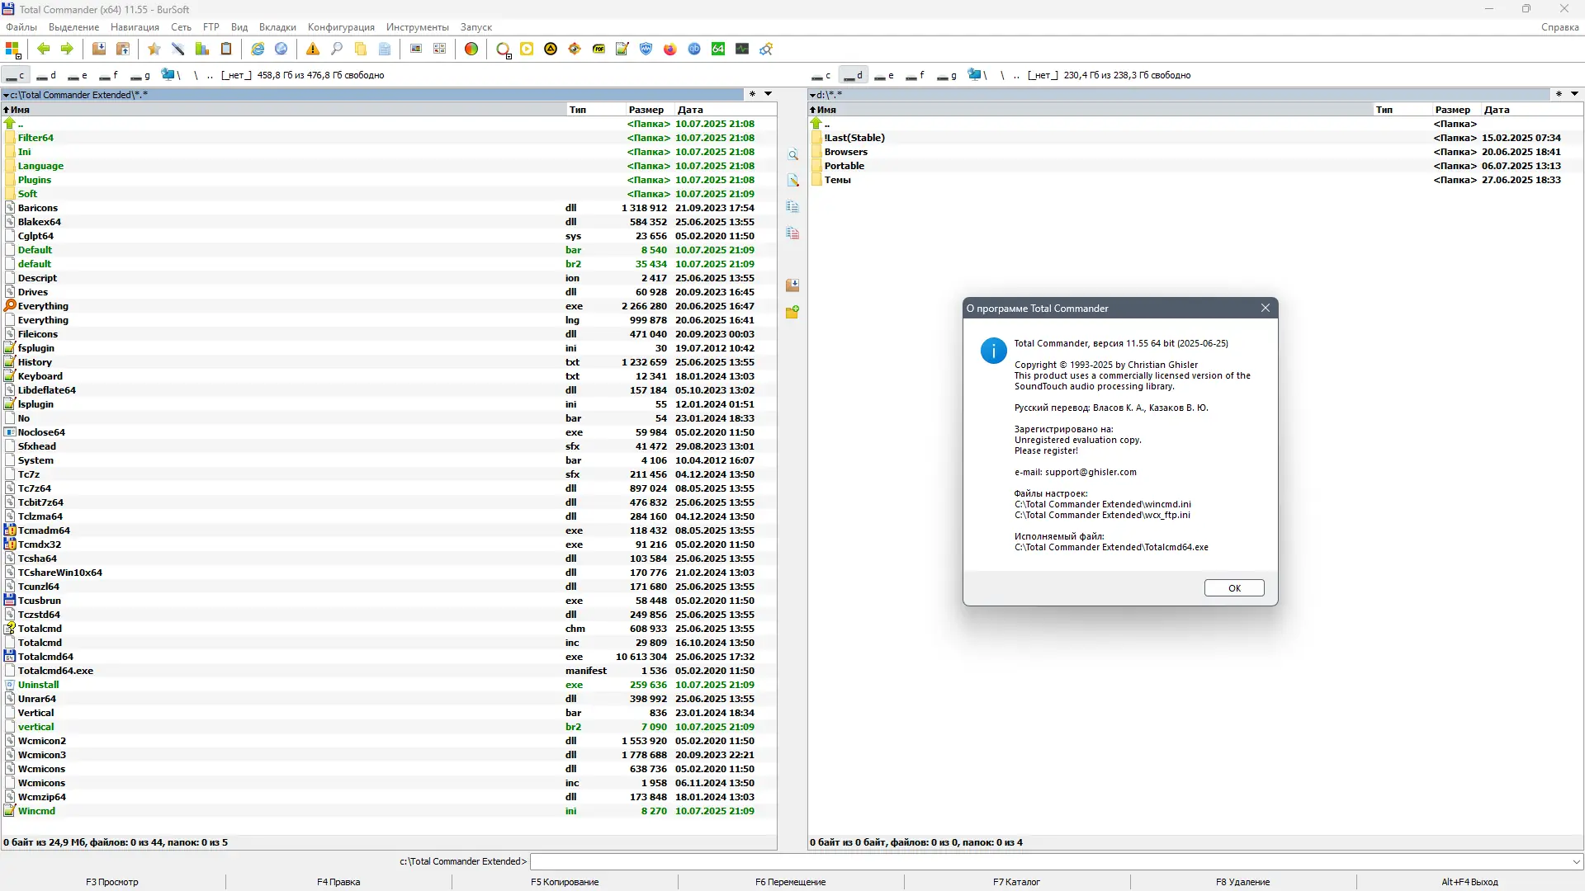Switch right panel to drive c
This screenshot has height=891, width=1585.
point(821,75)
